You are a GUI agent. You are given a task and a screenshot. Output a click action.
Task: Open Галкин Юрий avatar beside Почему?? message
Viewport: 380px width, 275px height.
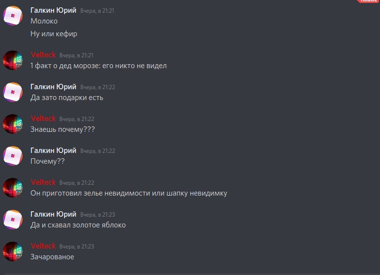(13, 156)
